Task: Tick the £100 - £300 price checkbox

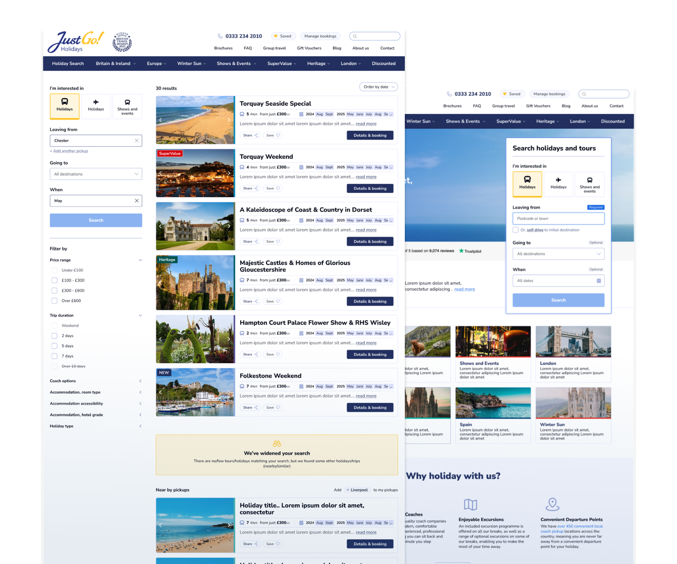Action: [x=55, y=281]
